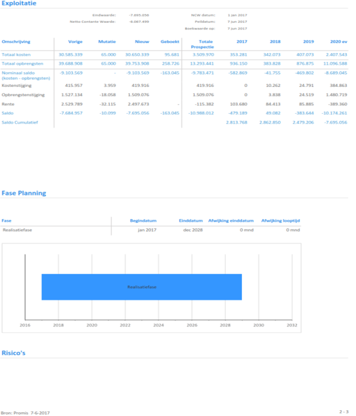The image size is (356, 416).
Task: Click the Nominaal saldo (kosten - opbrengsten) label
Action: click(26, 75)
